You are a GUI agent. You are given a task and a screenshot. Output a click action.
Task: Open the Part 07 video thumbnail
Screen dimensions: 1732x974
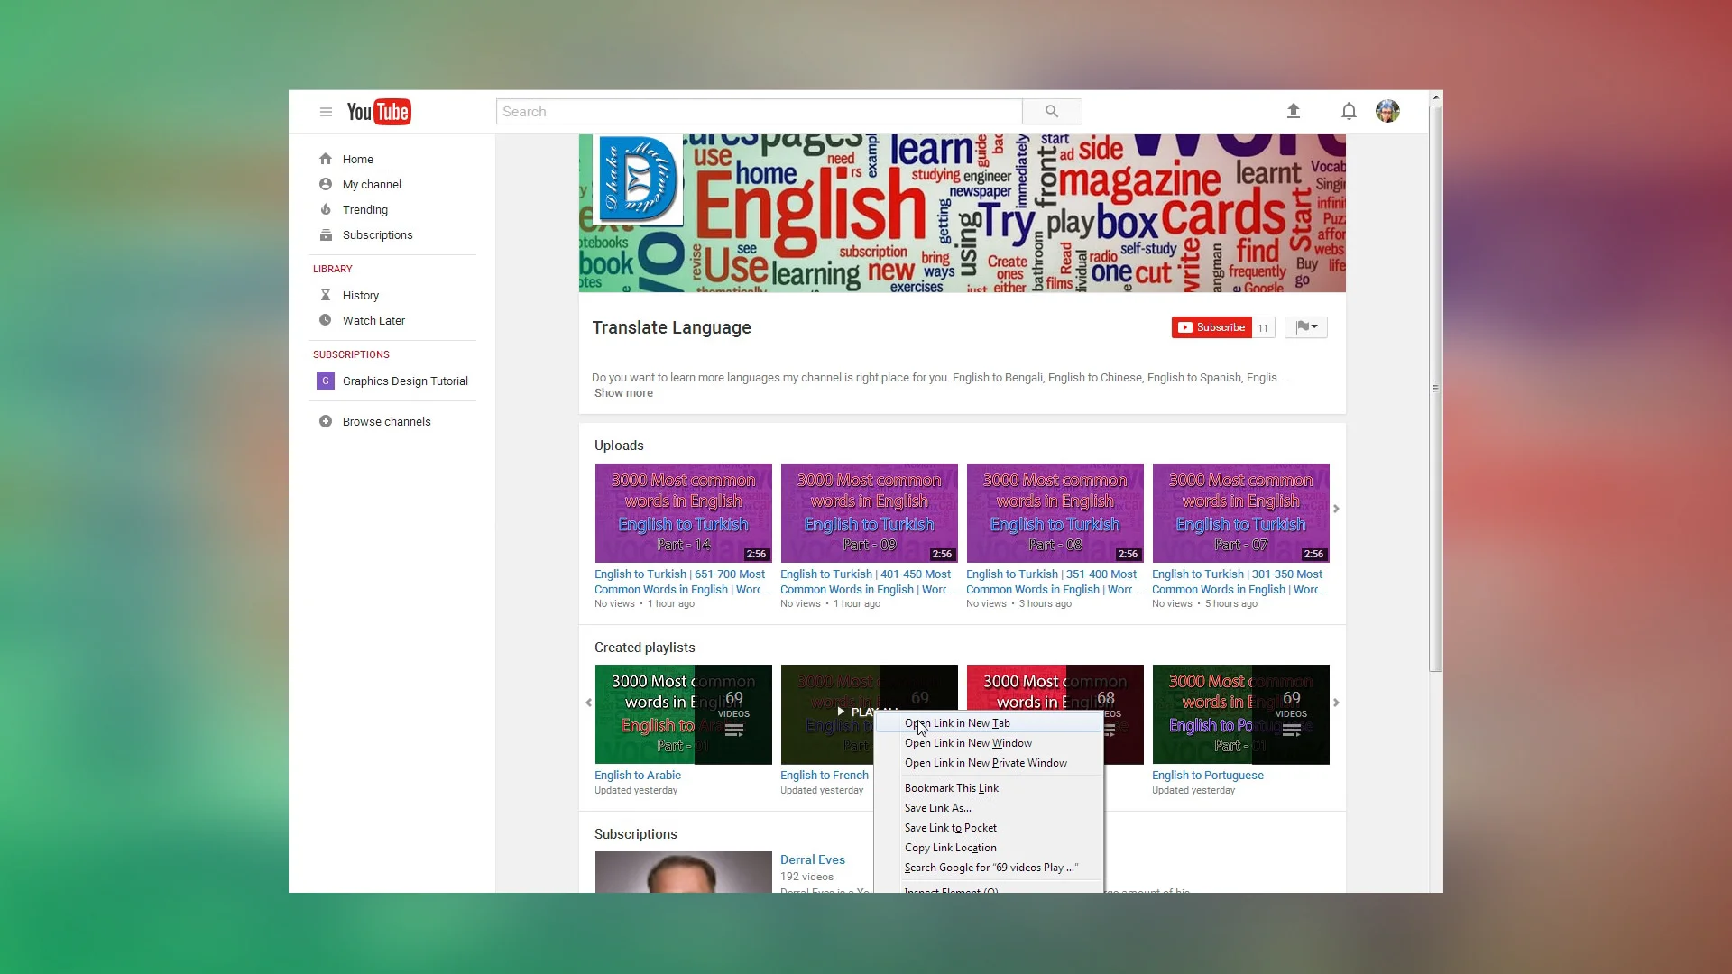pyautogui.click(x=1240, y=513)
